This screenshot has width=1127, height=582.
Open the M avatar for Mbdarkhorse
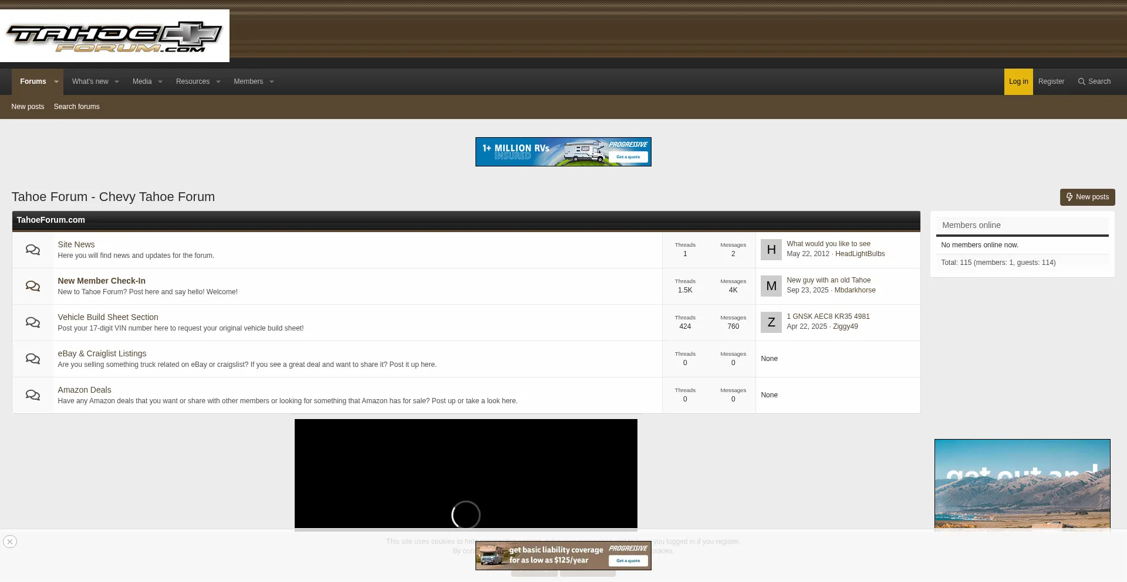771,286
